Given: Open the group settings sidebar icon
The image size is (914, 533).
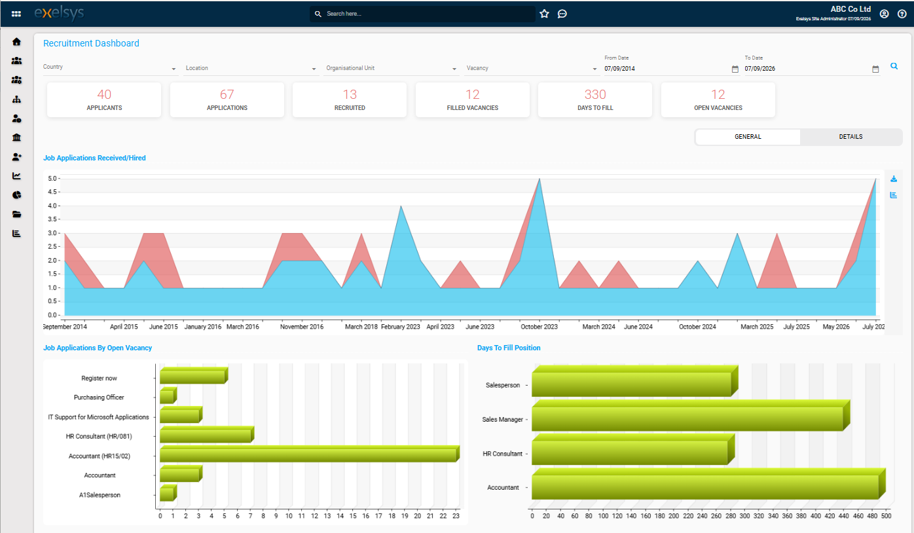Looking at the screenshot, I should tap(16, 80).
